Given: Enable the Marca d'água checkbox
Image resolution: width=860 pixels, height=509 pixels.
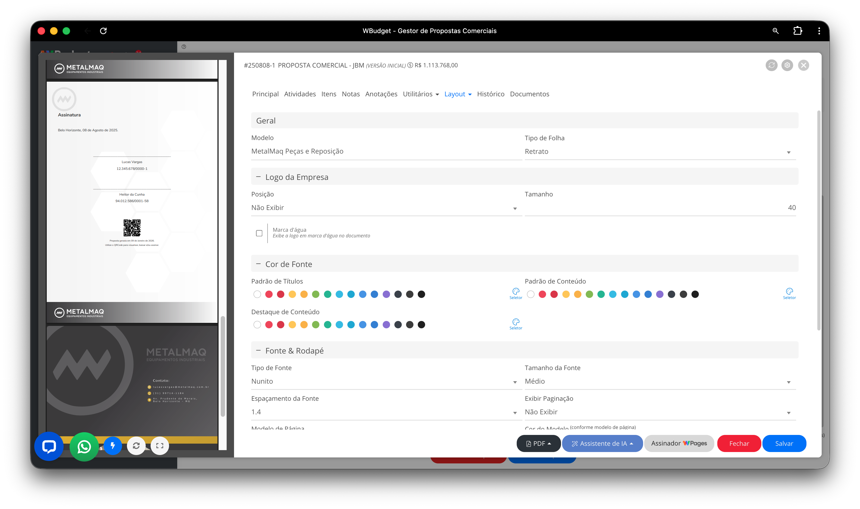Looking at the screenshot, I should (259, 233).
